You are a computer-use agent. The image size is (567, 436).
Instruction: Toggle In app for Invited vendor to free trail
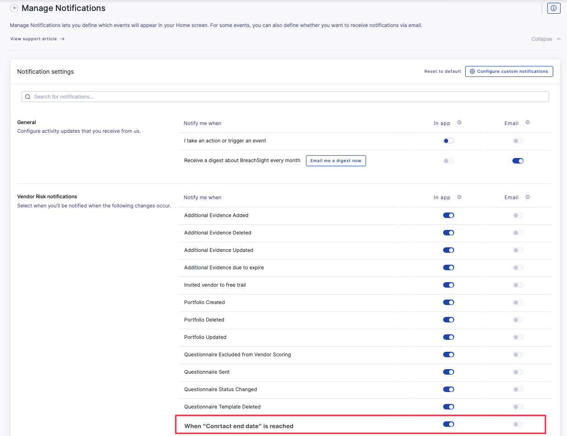point(449,285)
